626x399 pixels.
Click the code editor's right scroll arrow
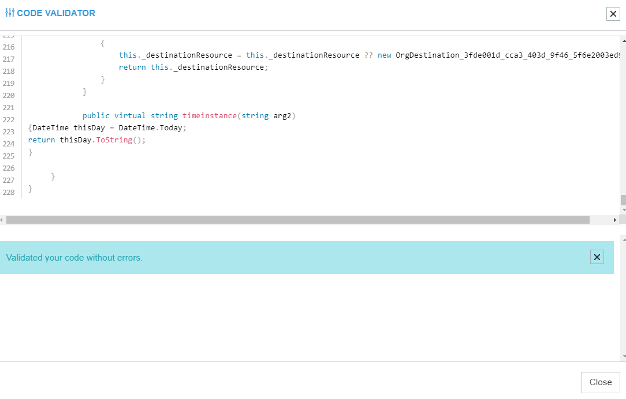[614, 220]
